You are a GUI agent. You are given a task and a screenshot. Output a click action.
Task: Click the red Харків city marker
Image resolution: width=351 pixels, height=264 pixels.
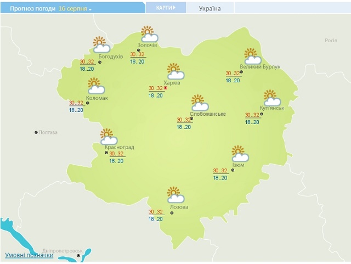[166, 88]
